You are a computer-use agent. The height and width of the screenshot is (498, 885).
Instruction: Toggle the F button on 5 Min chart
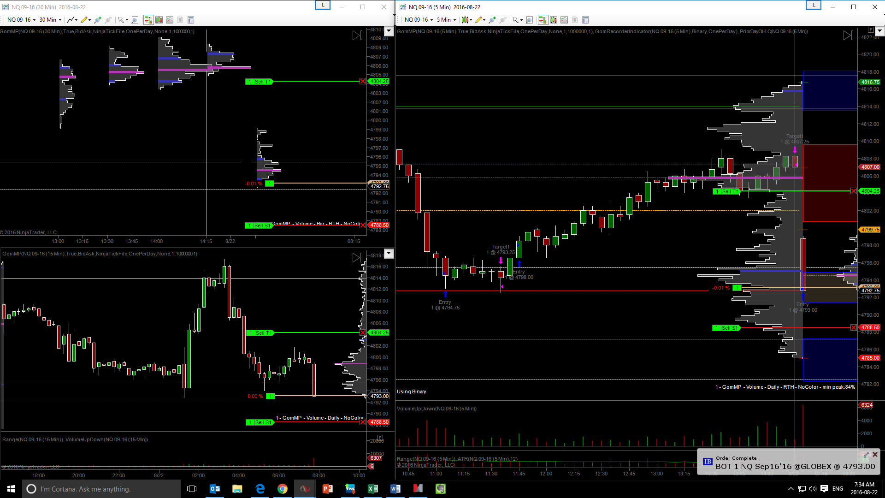[x=871, y=30]
